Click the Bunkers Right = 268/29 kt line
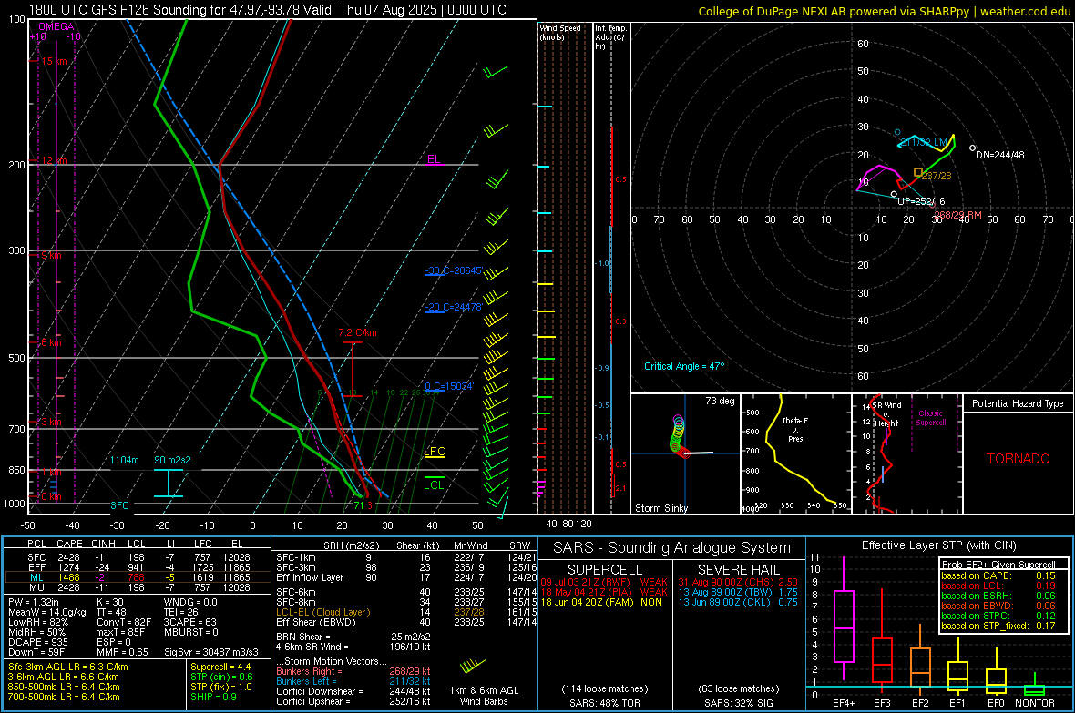1075x713 pixels. click(353, 671)
